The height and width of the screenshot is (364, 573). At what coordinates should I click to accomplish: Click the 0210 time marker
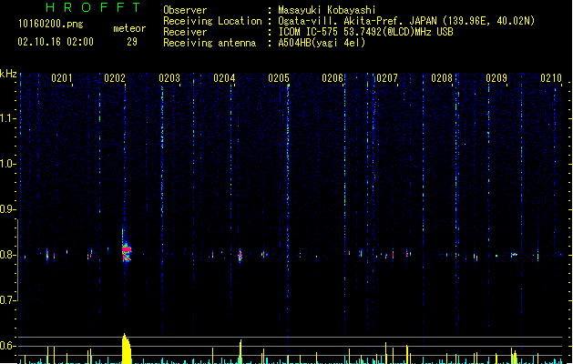(x=551, y=78)
